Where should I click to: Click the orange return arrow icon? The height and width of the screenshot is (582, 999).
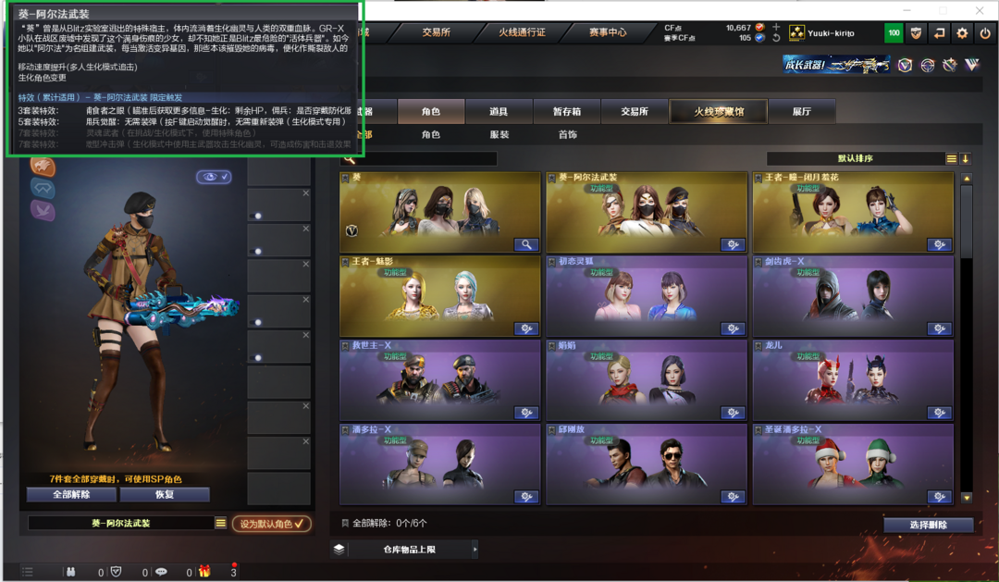coord(939,33)
